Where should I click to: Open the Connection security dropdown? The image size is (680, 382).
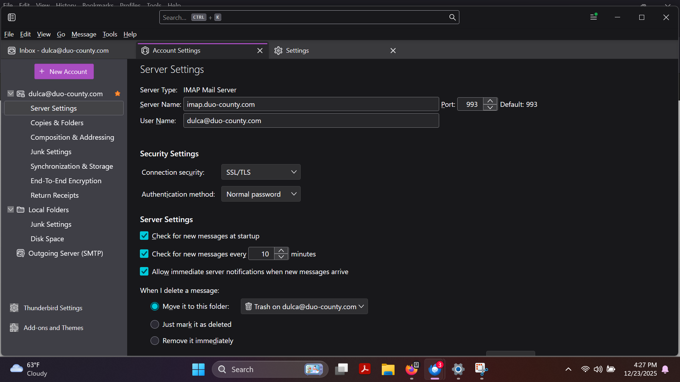pos(261,172)
